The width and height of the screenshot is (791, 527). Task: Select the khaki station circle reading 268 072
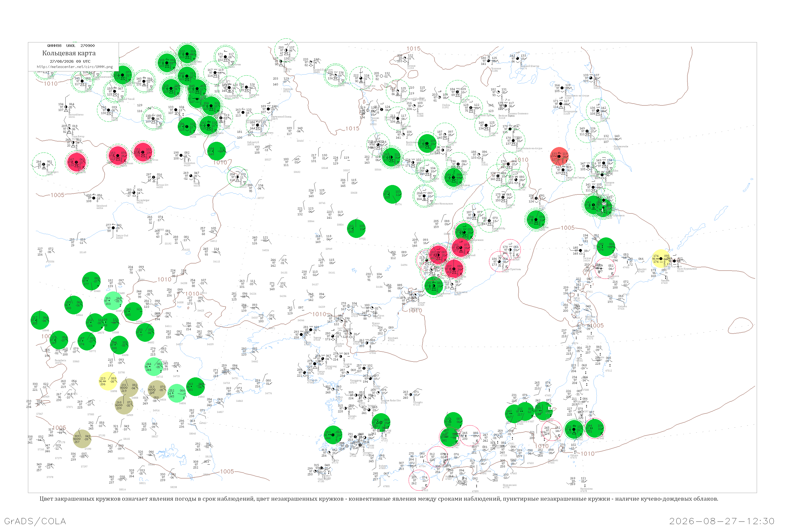[x=124, y=405]
